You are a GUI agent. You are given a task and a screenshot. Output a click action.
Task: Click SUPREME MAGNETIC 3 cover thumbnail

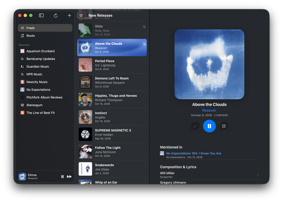85,134
